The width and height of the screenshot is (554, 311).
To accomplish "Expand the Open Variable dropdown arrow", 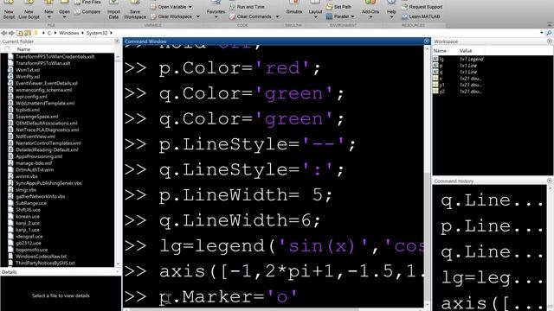I will (190, 7).
